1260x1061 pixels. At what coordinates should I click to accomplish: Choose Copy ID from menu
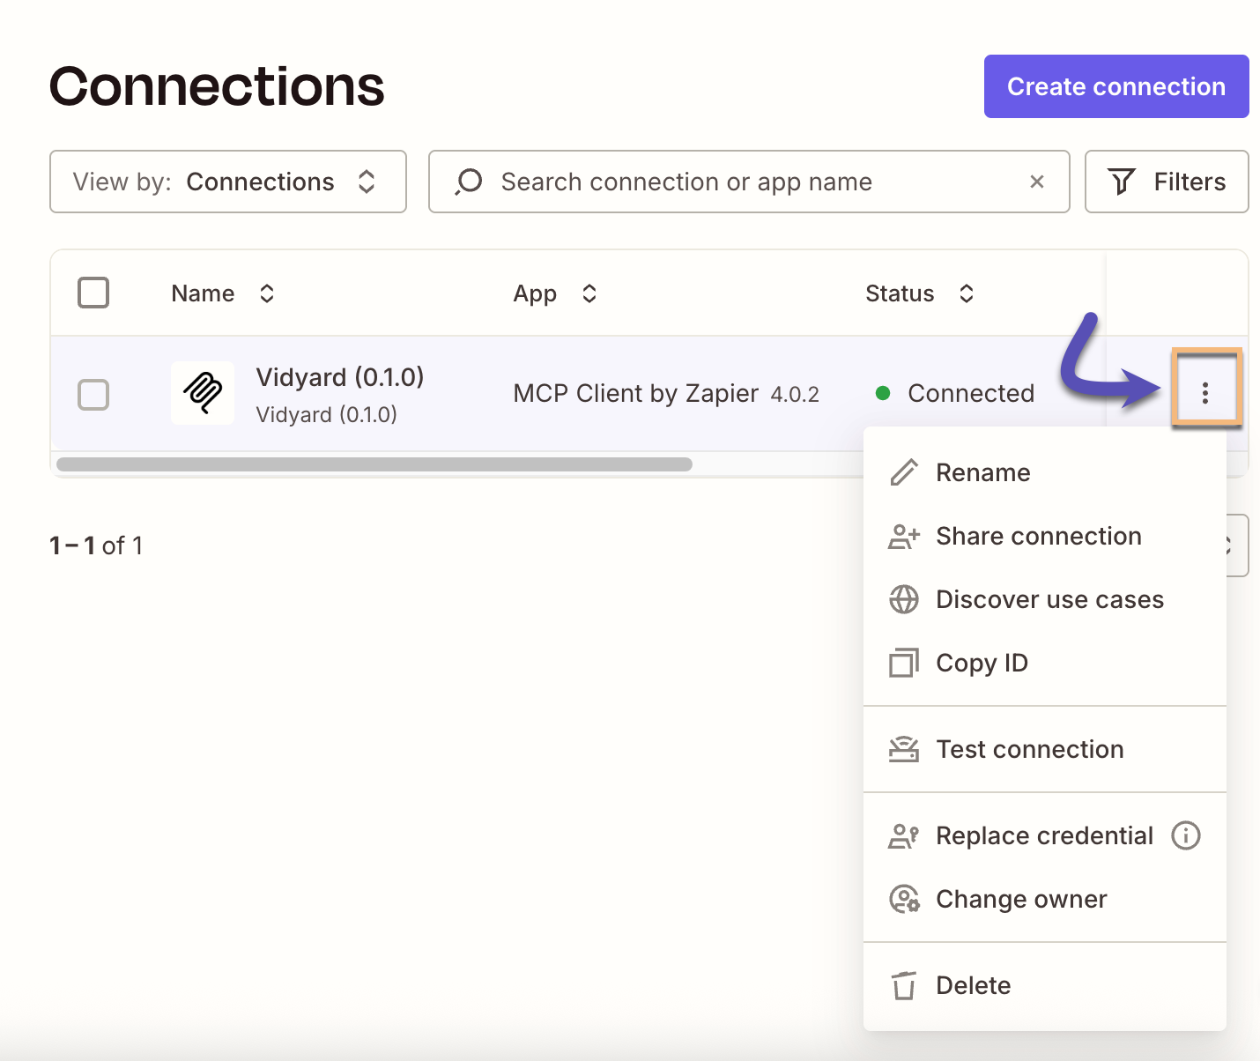tap(1045, 663)
